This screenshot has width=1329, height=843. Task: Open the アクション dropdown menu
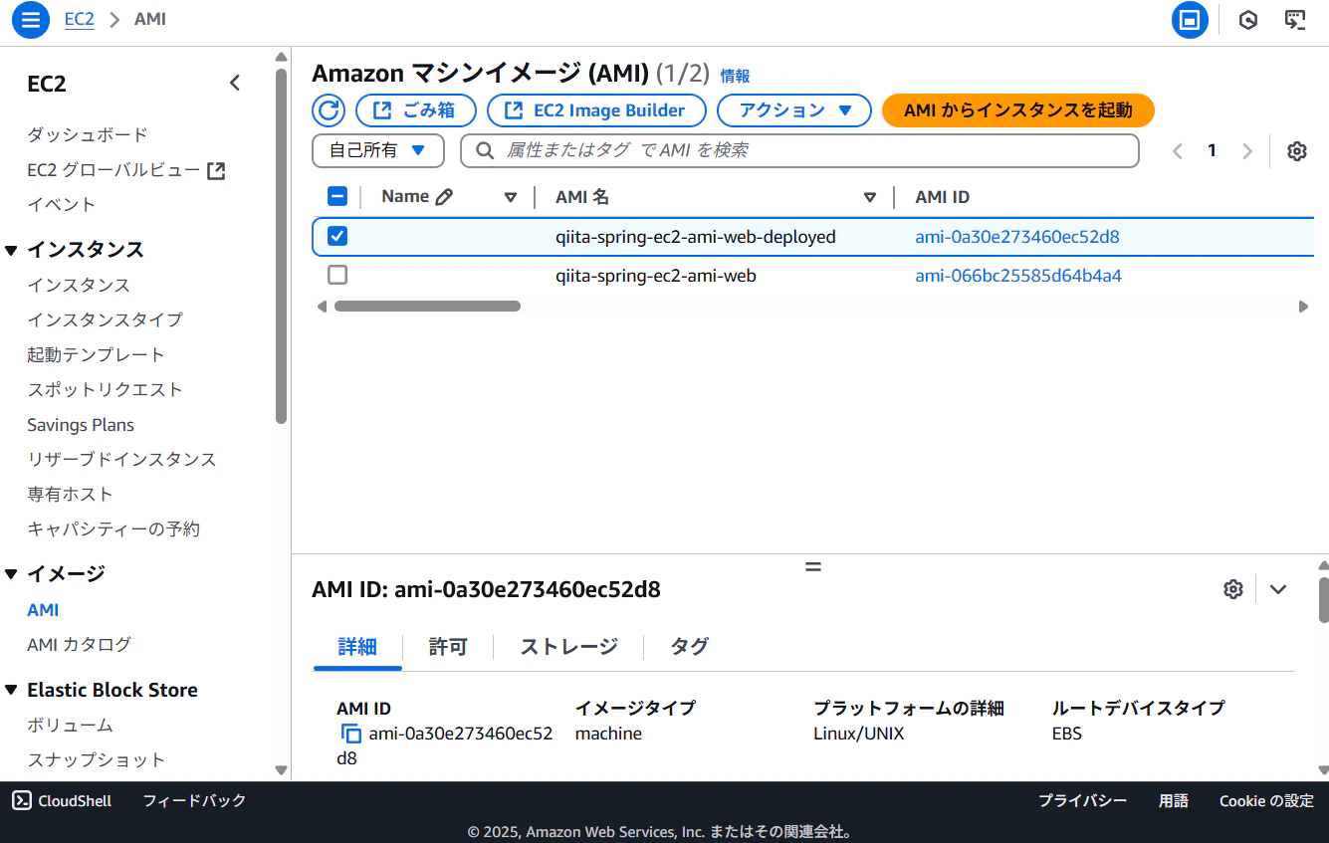coord(794,110)
